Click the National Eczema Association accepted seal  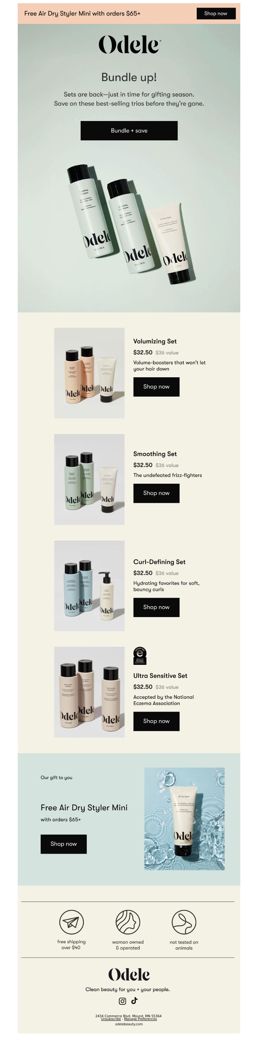(140, 656)
